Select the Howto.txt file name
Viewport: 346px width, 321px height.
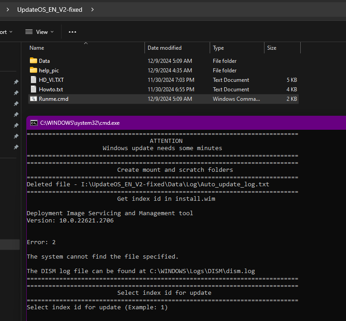coord(51,89)
